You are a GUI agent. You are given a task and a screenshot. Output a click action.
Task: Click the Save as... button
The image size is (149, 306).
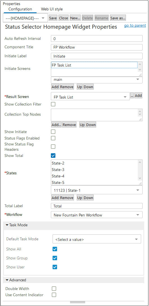118,18
